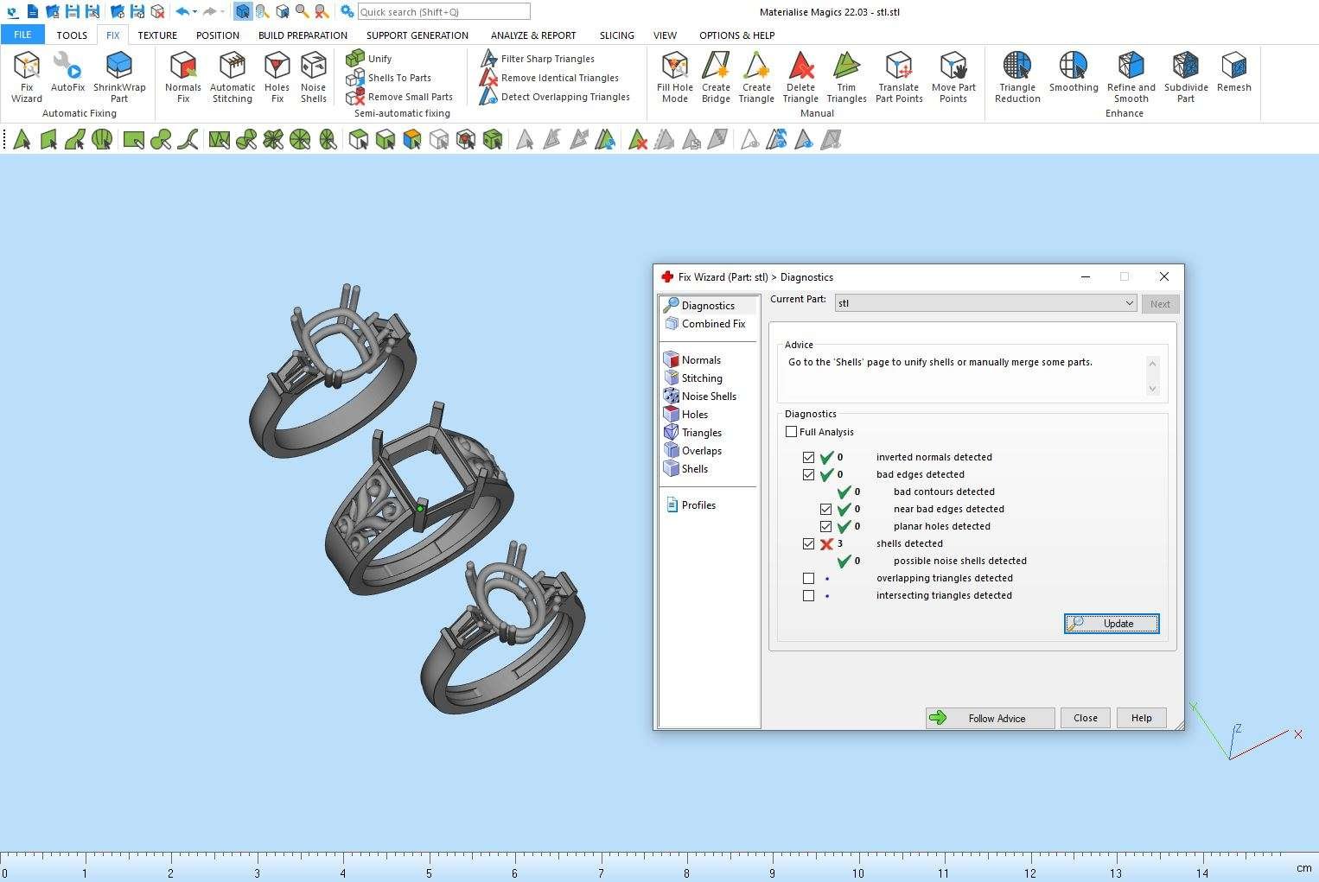Pick the Delete Triangle tool
Image resolution: width=1319 pixels, height=882 pixels.
800,76
